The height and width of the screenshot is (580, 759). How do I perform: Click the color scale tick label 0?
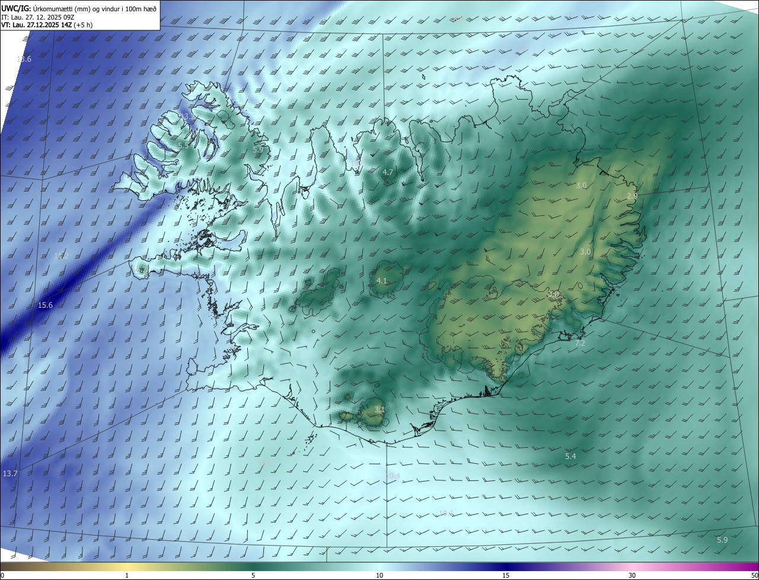pos(2,575)
